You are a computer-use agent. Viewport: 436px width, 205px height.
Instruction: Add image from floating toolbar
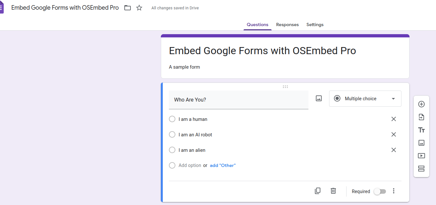click(x=421, y=143)
